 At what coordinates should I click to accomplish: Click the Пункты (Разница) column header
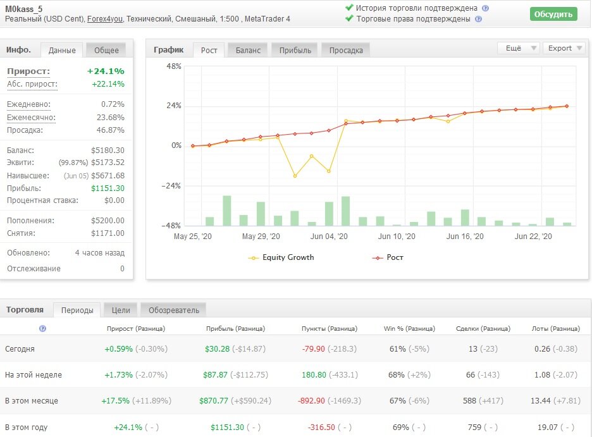330,329
